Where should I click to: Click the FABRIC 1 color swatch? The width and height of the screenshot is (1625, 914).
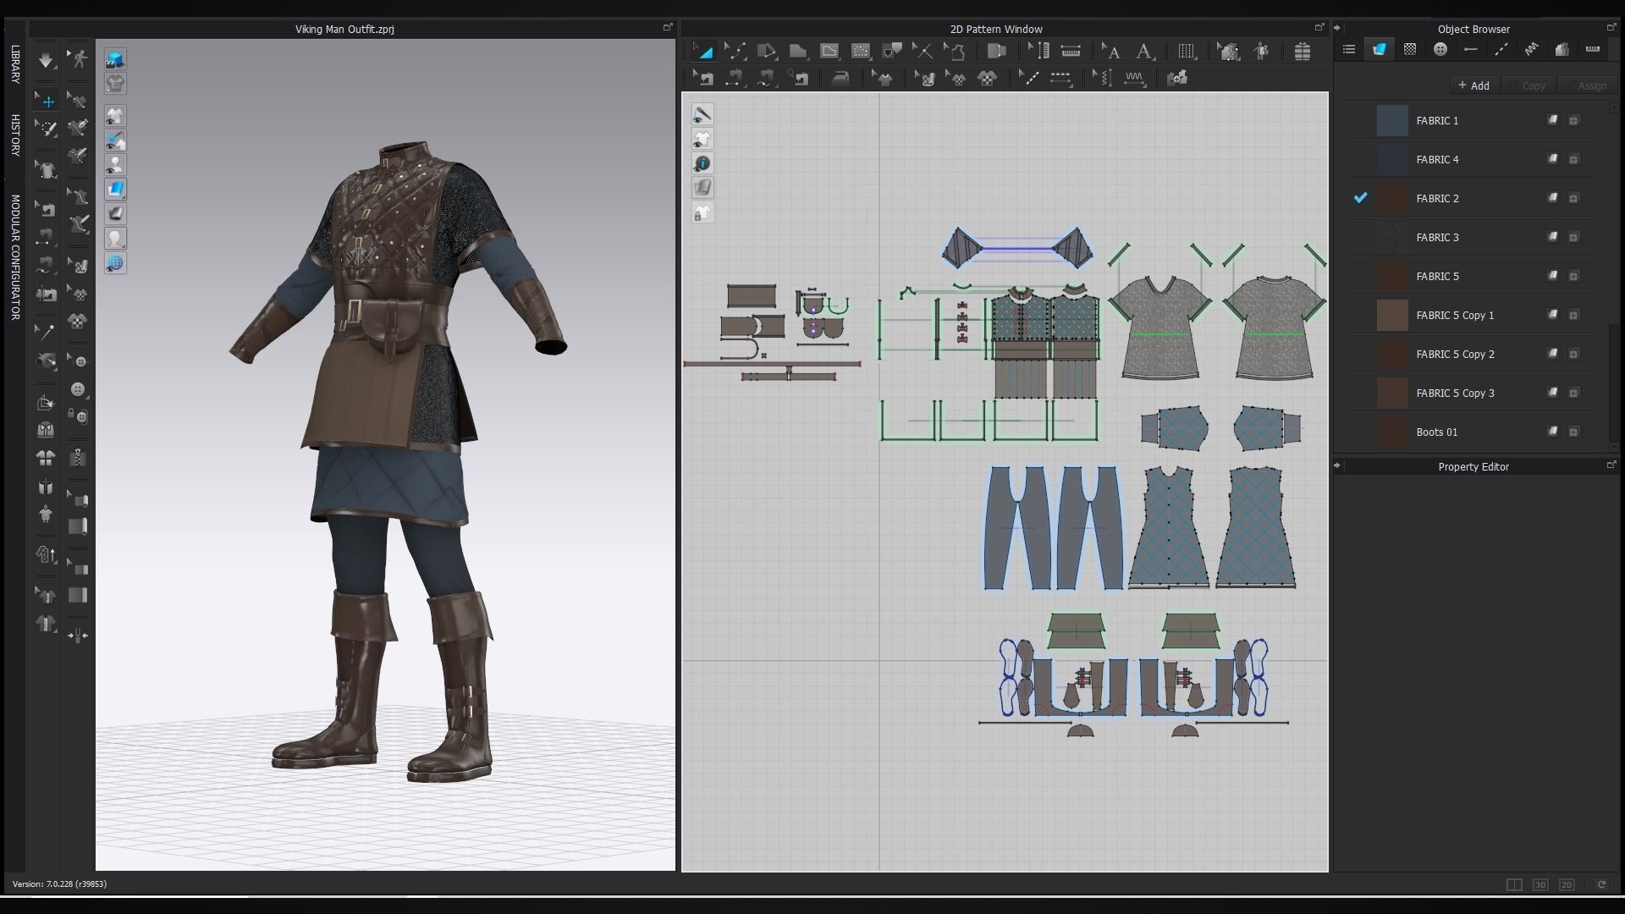[x=1392, y=120]
